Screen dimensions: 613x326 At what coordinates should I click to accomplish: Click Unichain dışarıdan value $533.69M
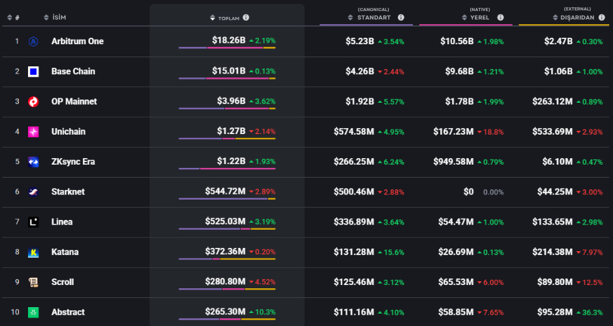(x=552, y=132)
